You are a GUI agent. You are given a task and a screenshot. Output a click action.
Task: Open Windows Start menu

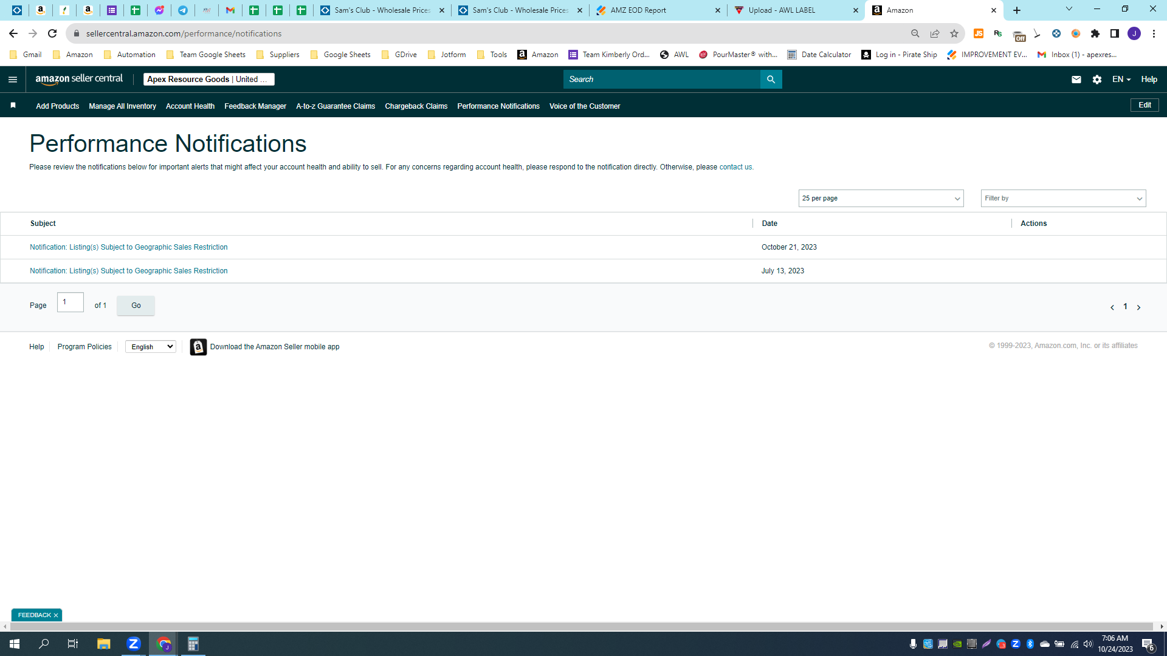click(x=15, y=644)
